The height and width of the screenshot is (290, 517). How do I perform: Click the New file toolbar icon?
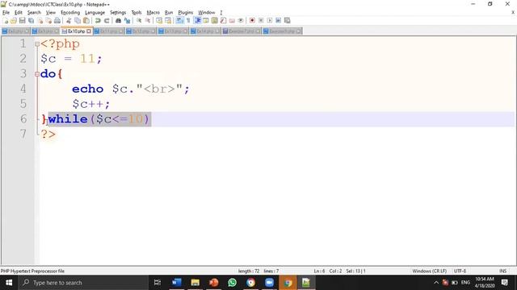(x=6, y=20)
